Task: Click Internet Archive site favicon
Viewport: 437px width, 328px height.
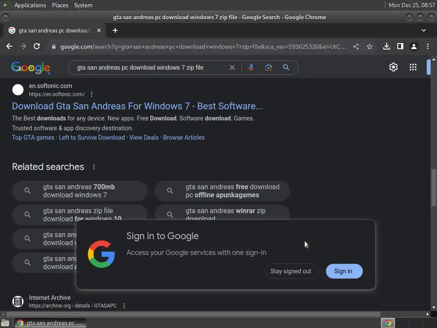Action: [18, 301]
